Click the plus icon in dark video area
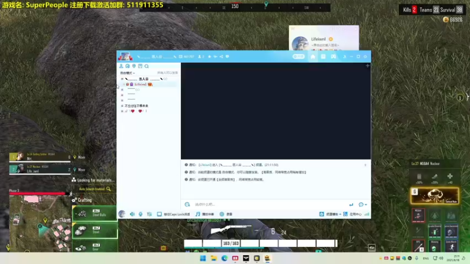Image resolution: width=470 pixels, height=264 pixels. [x=368, y=66]
